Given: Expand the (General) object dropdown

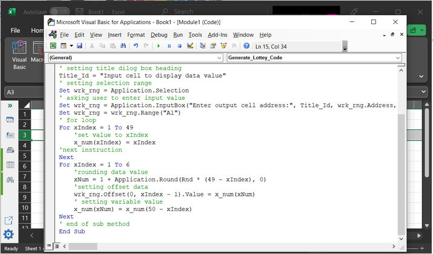Looking at the screenshot, I should click(219, 57).
